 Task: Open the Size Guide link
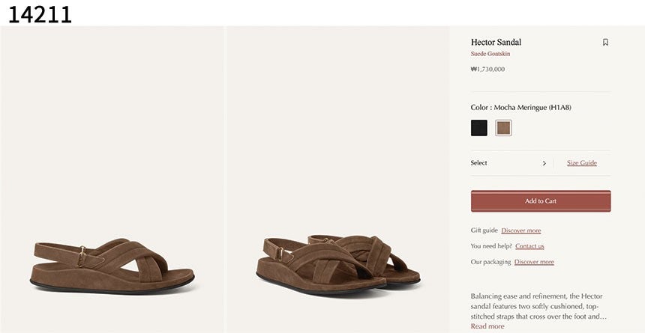(x=582, y=163)
